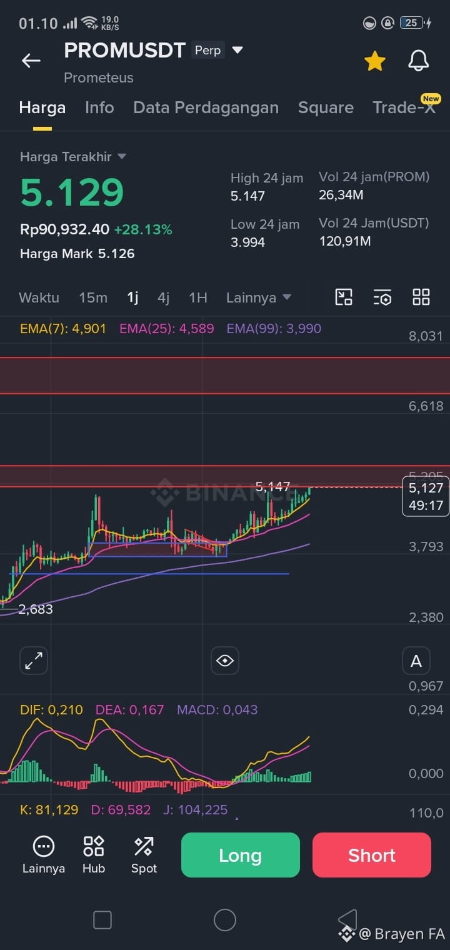Tap the K: 81,129 KDJ value
The image size is (450, 950).
(49, 810)
